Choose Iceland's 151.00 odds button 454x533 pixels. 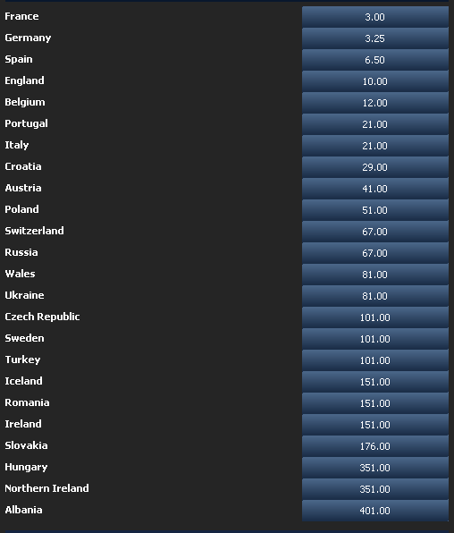tap(375, 381)
